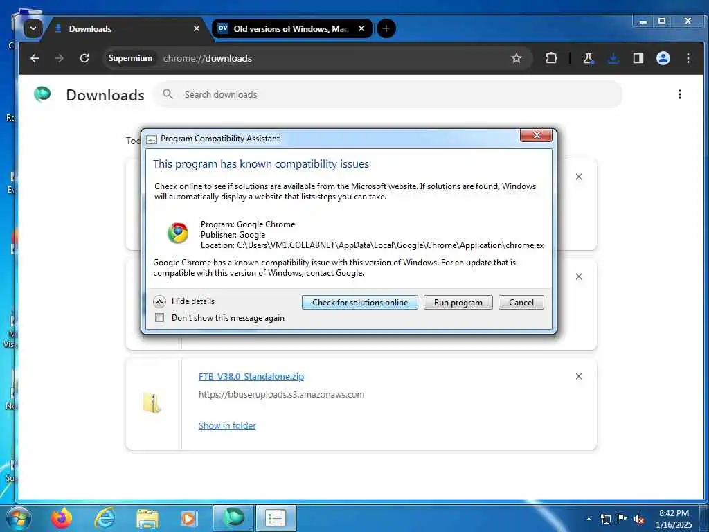Go back with the back arrow
The image size is (709, 532).
pos(35,58)
